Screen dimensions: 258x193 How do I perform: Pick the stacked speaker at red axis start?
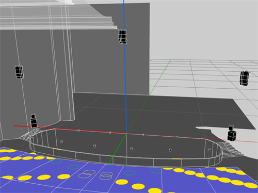[34, 121]
